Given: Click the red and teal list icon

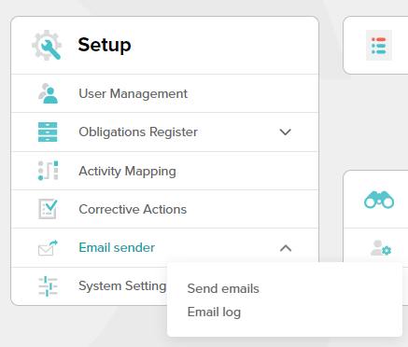Looking at the screenshot, I should (379, 46).
